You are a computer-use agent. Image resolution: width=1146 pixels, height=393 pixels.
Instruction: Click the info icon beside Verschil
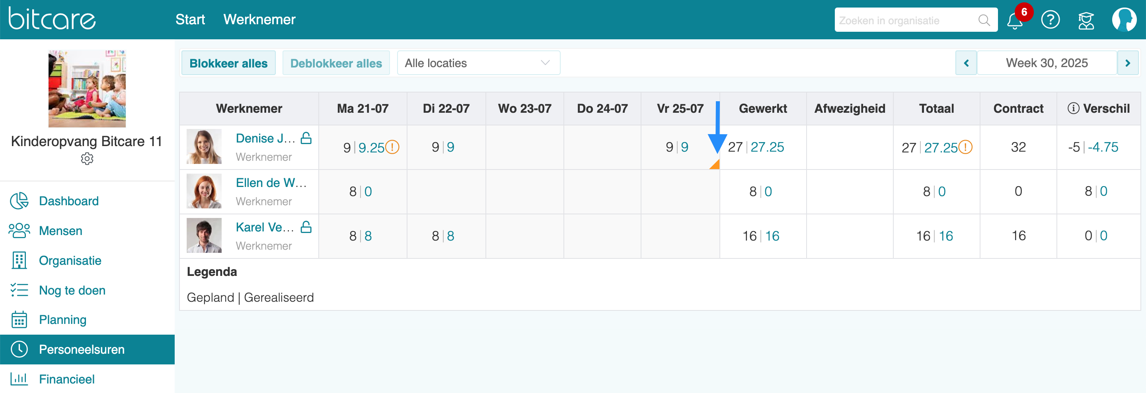(1073, 108)
